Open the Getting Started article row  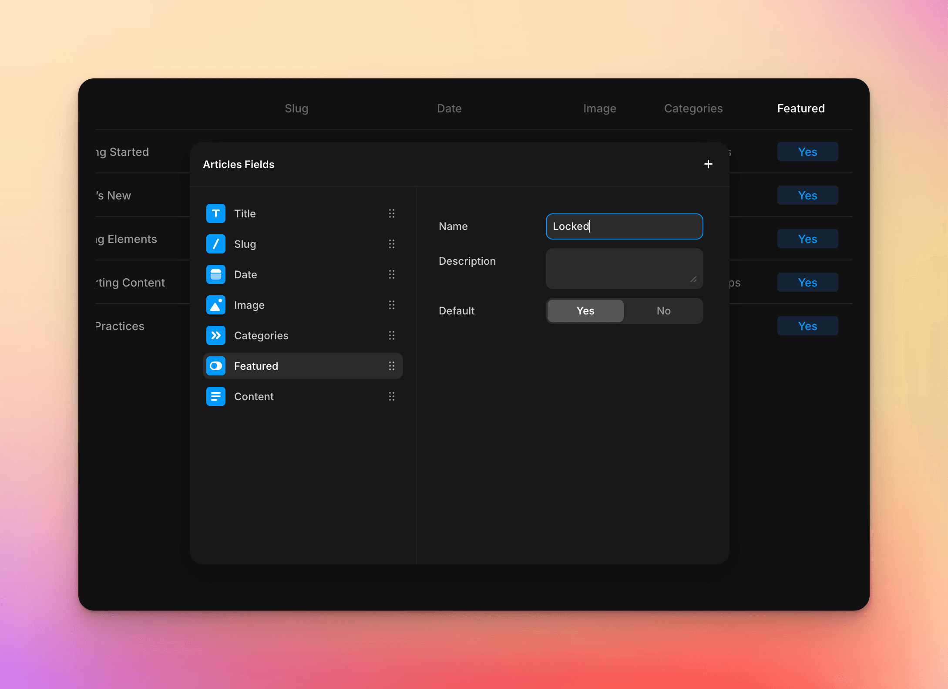[122, 152]
